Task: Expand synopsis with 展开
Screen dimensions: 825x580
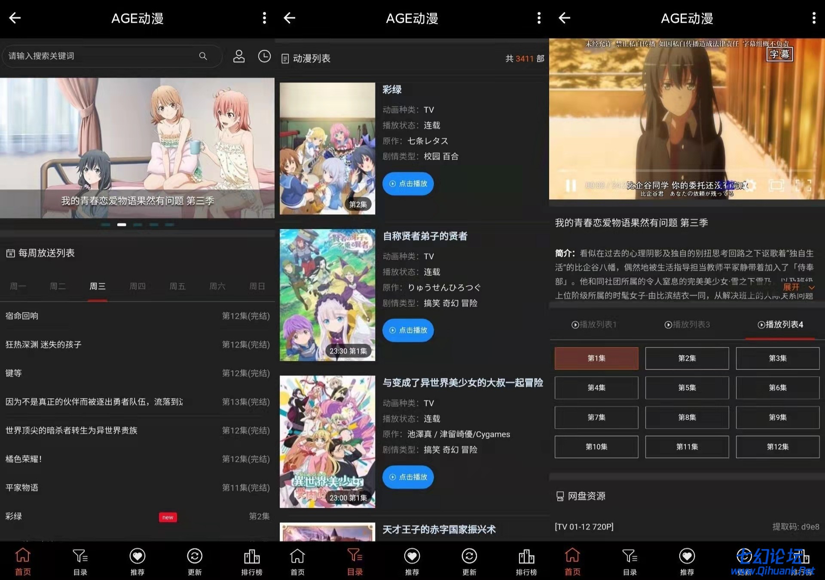Action: (x=798, y=287)
